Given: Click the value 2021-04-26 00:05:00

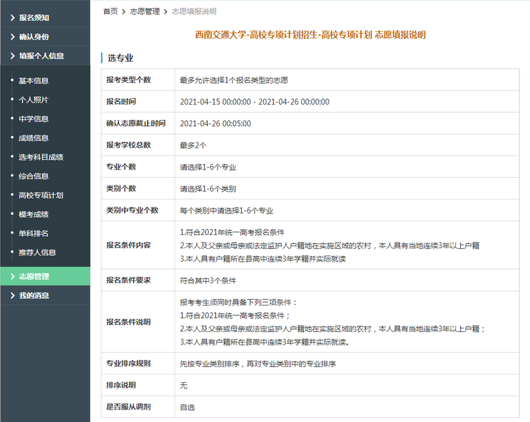Looking at the screenshot, I should (x=215, y=123).
